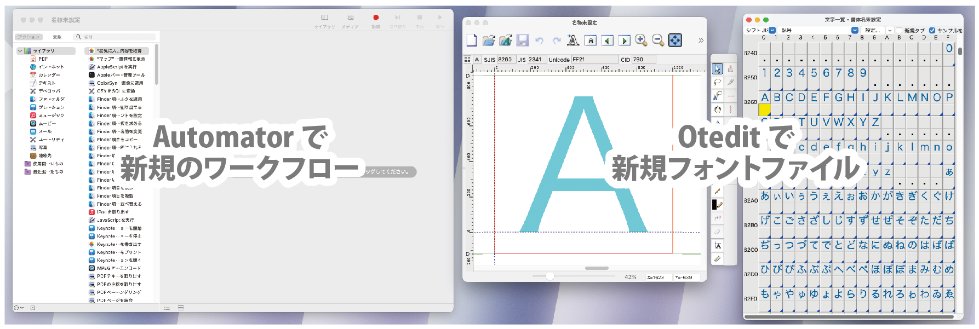
Task: Click Open folder icon in Otedit toolbar
Action: 489,40
